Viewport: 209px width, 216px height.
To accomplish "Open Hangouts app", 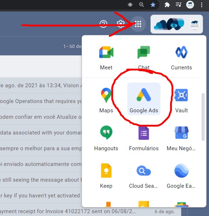I will [x=106, y=138].
